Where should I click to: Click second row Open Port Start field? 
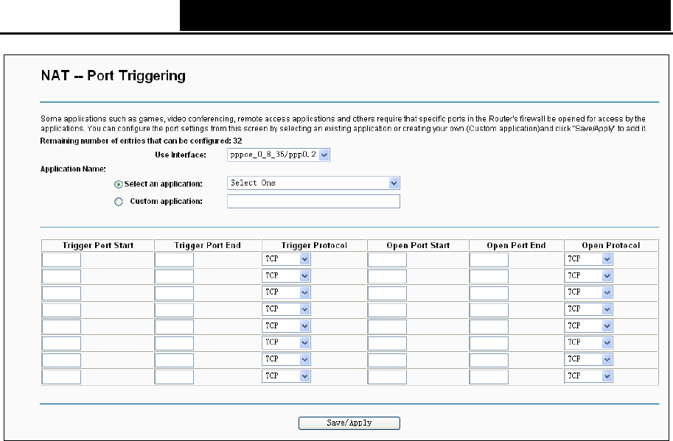387,276
